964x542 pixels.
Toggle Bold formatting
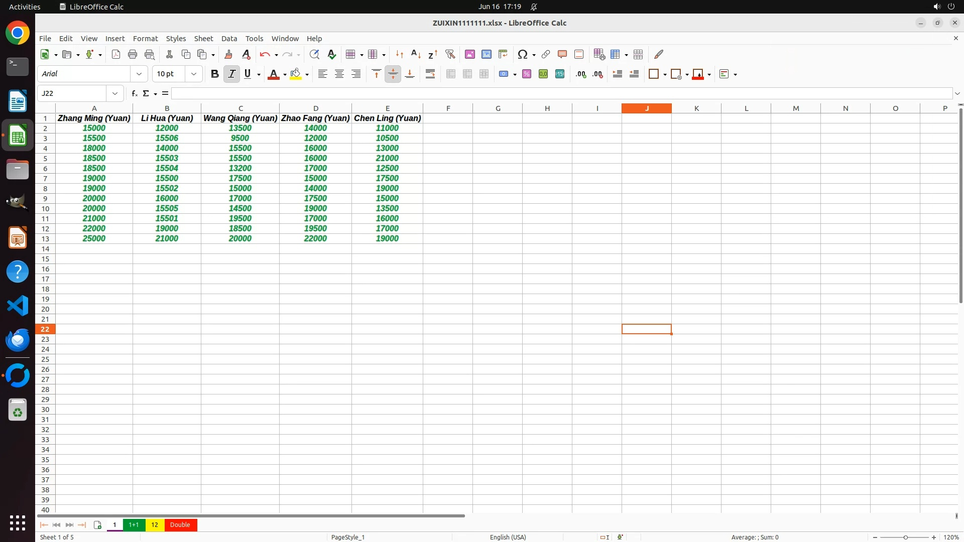pos(215,74)
